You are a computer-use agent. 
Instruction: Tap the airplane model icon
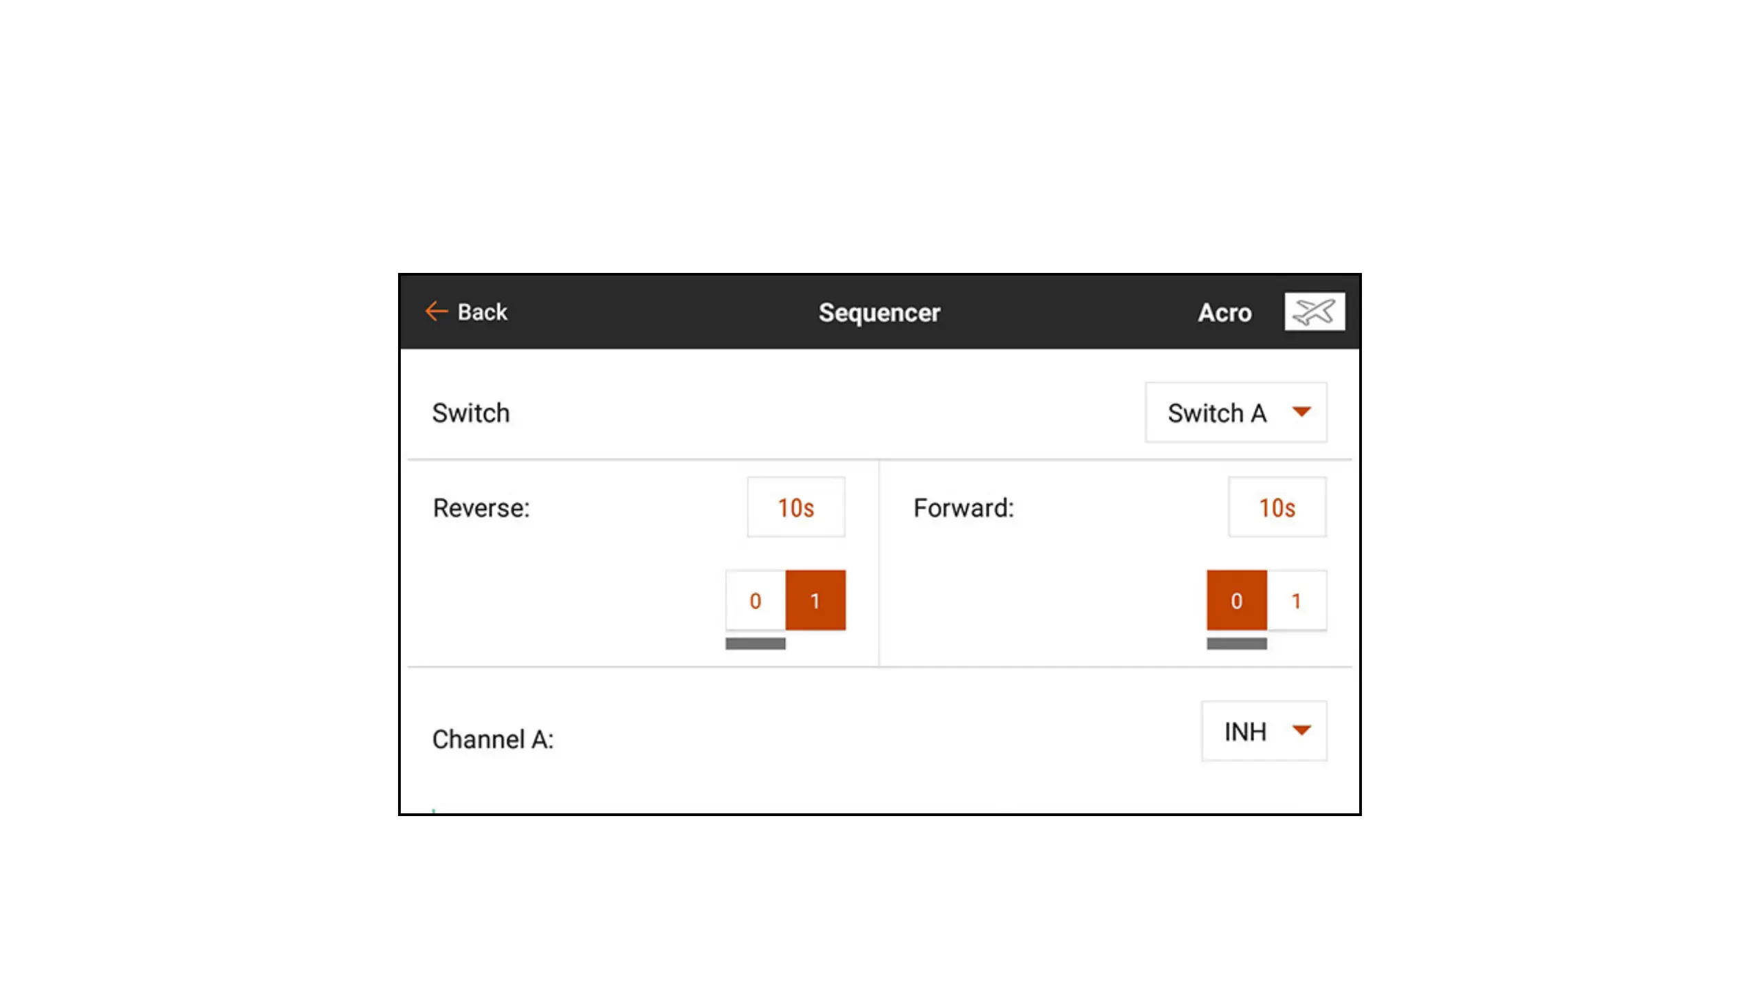pos(1314,312)
